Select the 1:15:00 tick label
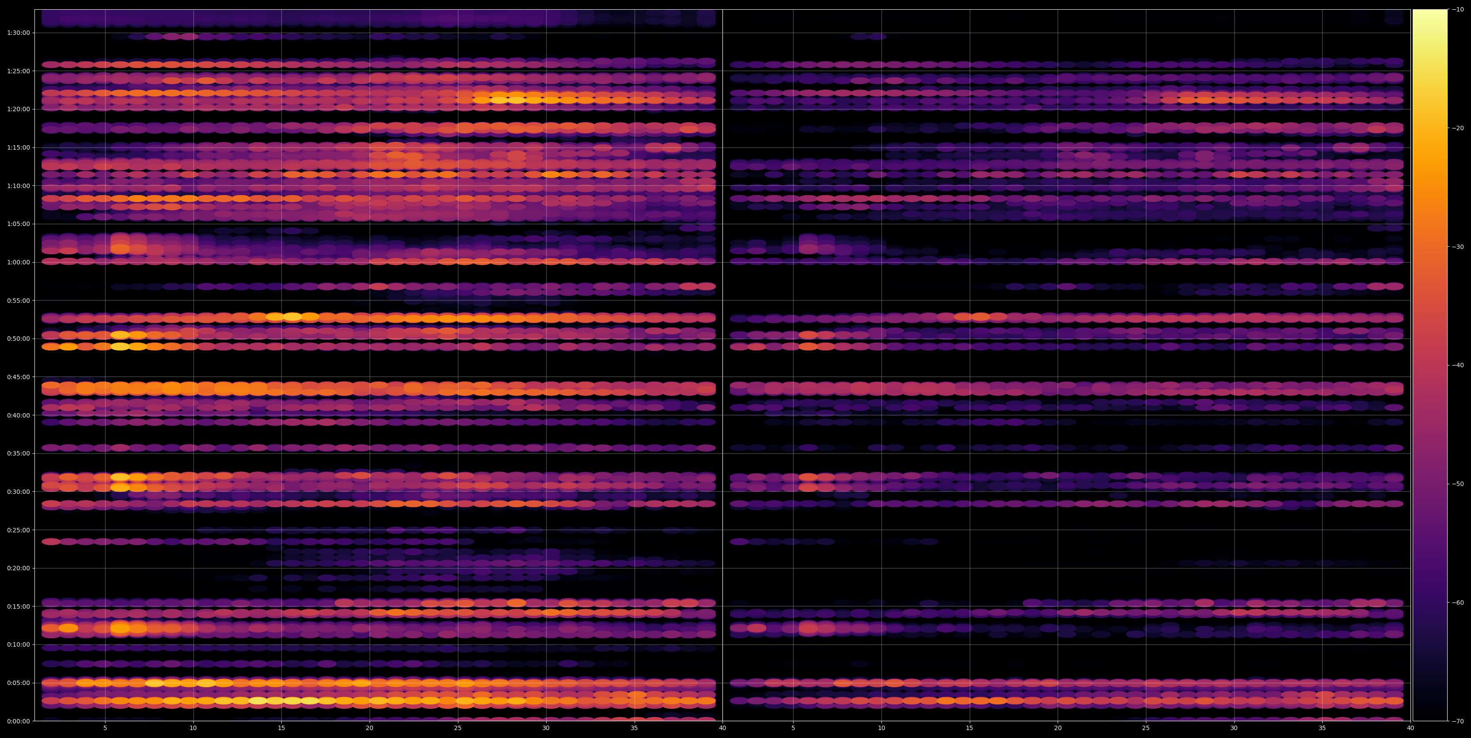Image resolution: width=1471 pixels, height=738 pixels. coord(18,147)
